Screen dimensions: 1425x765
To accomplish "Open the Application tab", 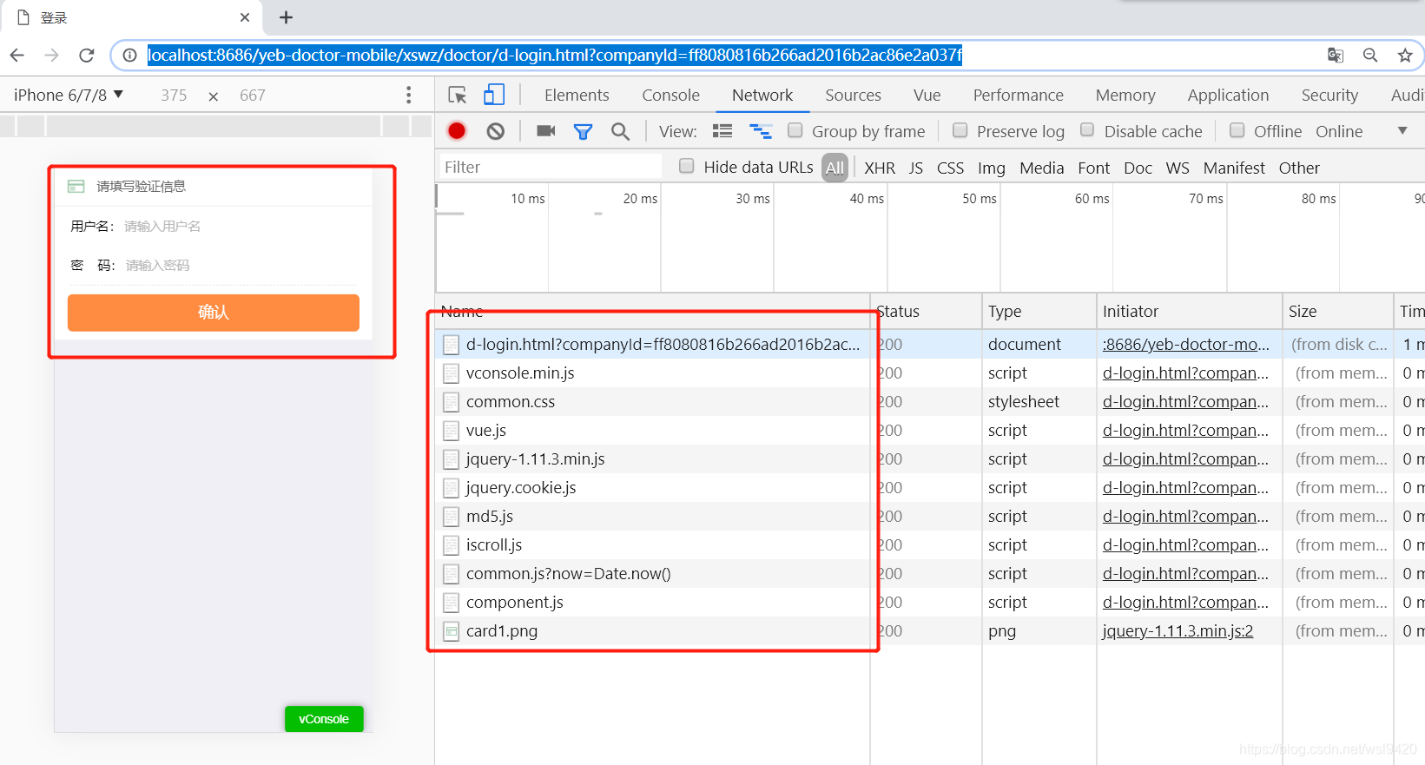I will (1228, 96).
